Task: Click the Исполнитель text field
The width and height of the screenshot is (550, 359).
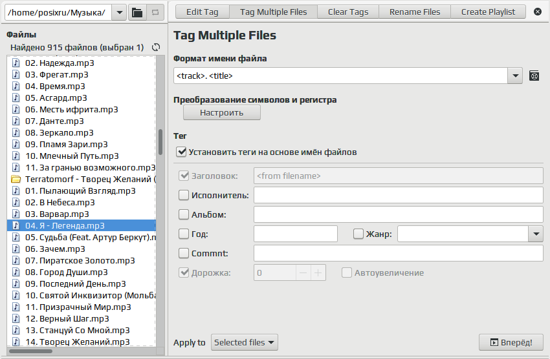Action: tap(399, 195)
